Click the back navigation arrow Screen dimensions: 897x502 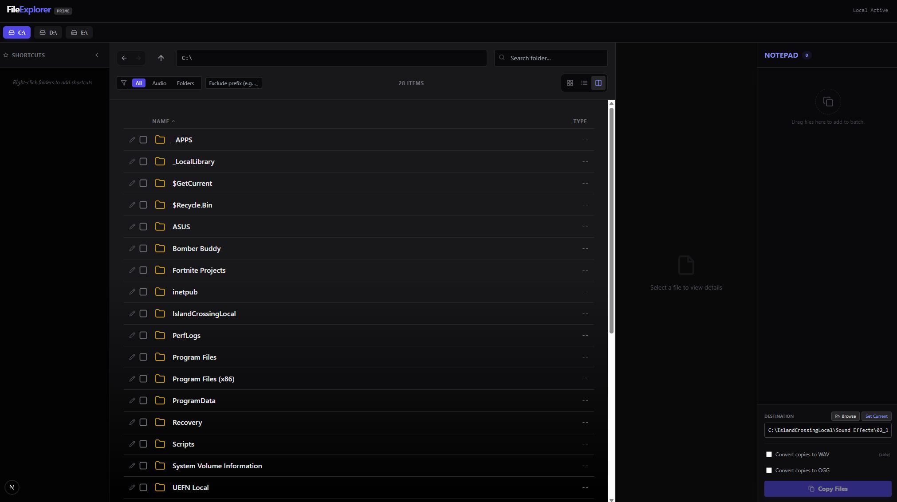[x=124, y=58]
